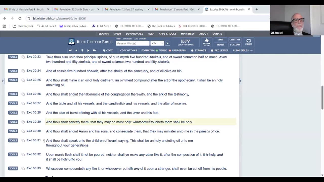Click the browser address bar URL
Viewport: 324px width, 182px height.
pyautogui.click(x=60, y=18)
